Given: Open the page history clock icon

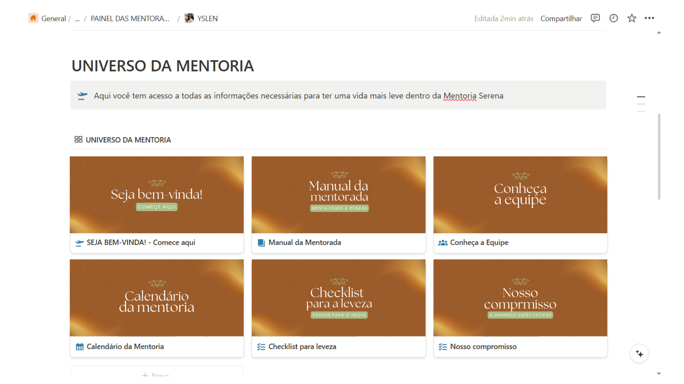Looking at the screenshot, I should [x=613, y=18].
